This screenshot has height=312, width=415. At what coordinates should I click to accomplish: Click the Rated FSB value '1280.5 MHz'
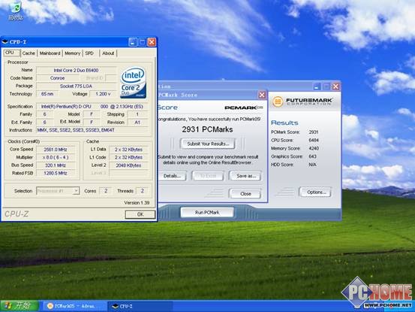pyautogui.click(x=56, y=173)
